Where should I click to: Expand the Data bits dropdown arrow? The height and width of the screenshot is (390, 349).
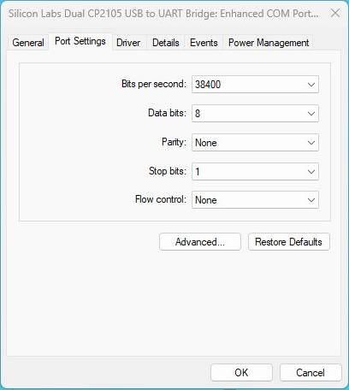click(x=311, y=114)
